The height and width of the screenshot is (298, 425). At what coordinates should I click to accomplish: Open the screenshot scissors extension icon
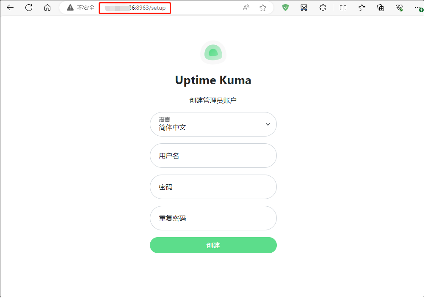coord(304,8)
